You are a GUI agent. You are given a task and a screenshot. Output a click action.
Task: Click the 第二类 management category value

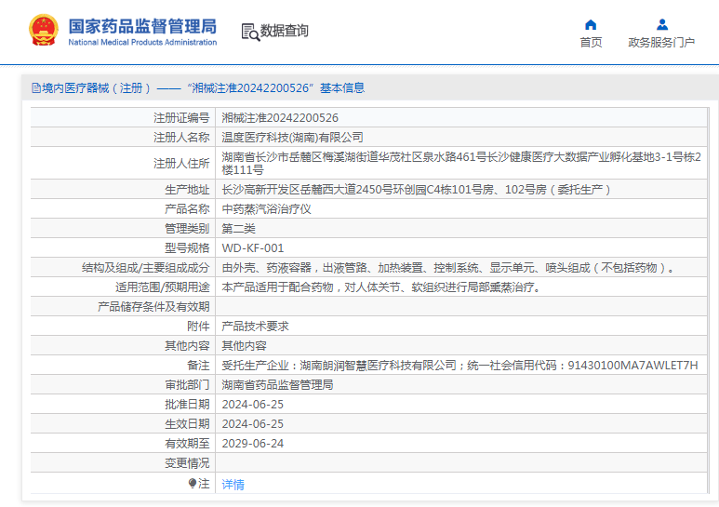238,228
